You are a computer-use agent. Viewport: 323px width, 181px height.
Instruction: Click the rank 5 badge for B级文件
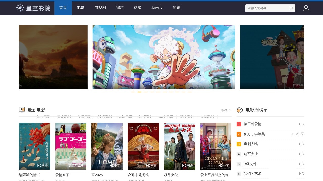239,164
